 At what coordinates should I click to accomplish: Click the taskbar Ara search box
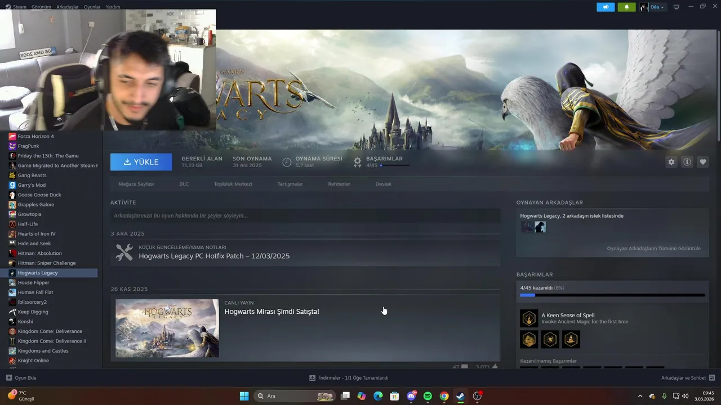[295, 396]
